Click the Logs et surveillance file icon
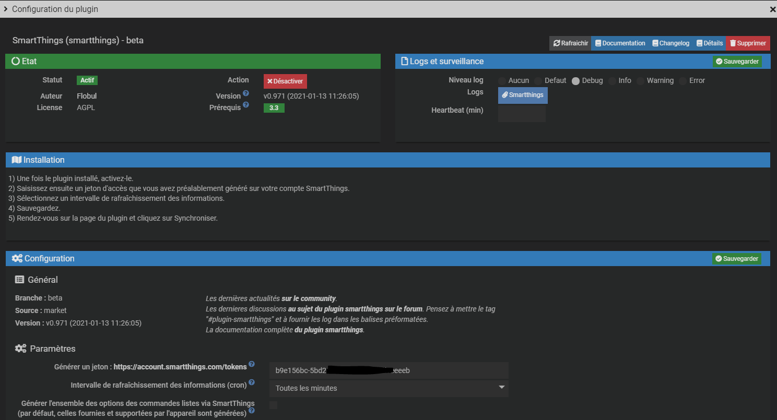 pyautogui.click(x=404, y=61)
